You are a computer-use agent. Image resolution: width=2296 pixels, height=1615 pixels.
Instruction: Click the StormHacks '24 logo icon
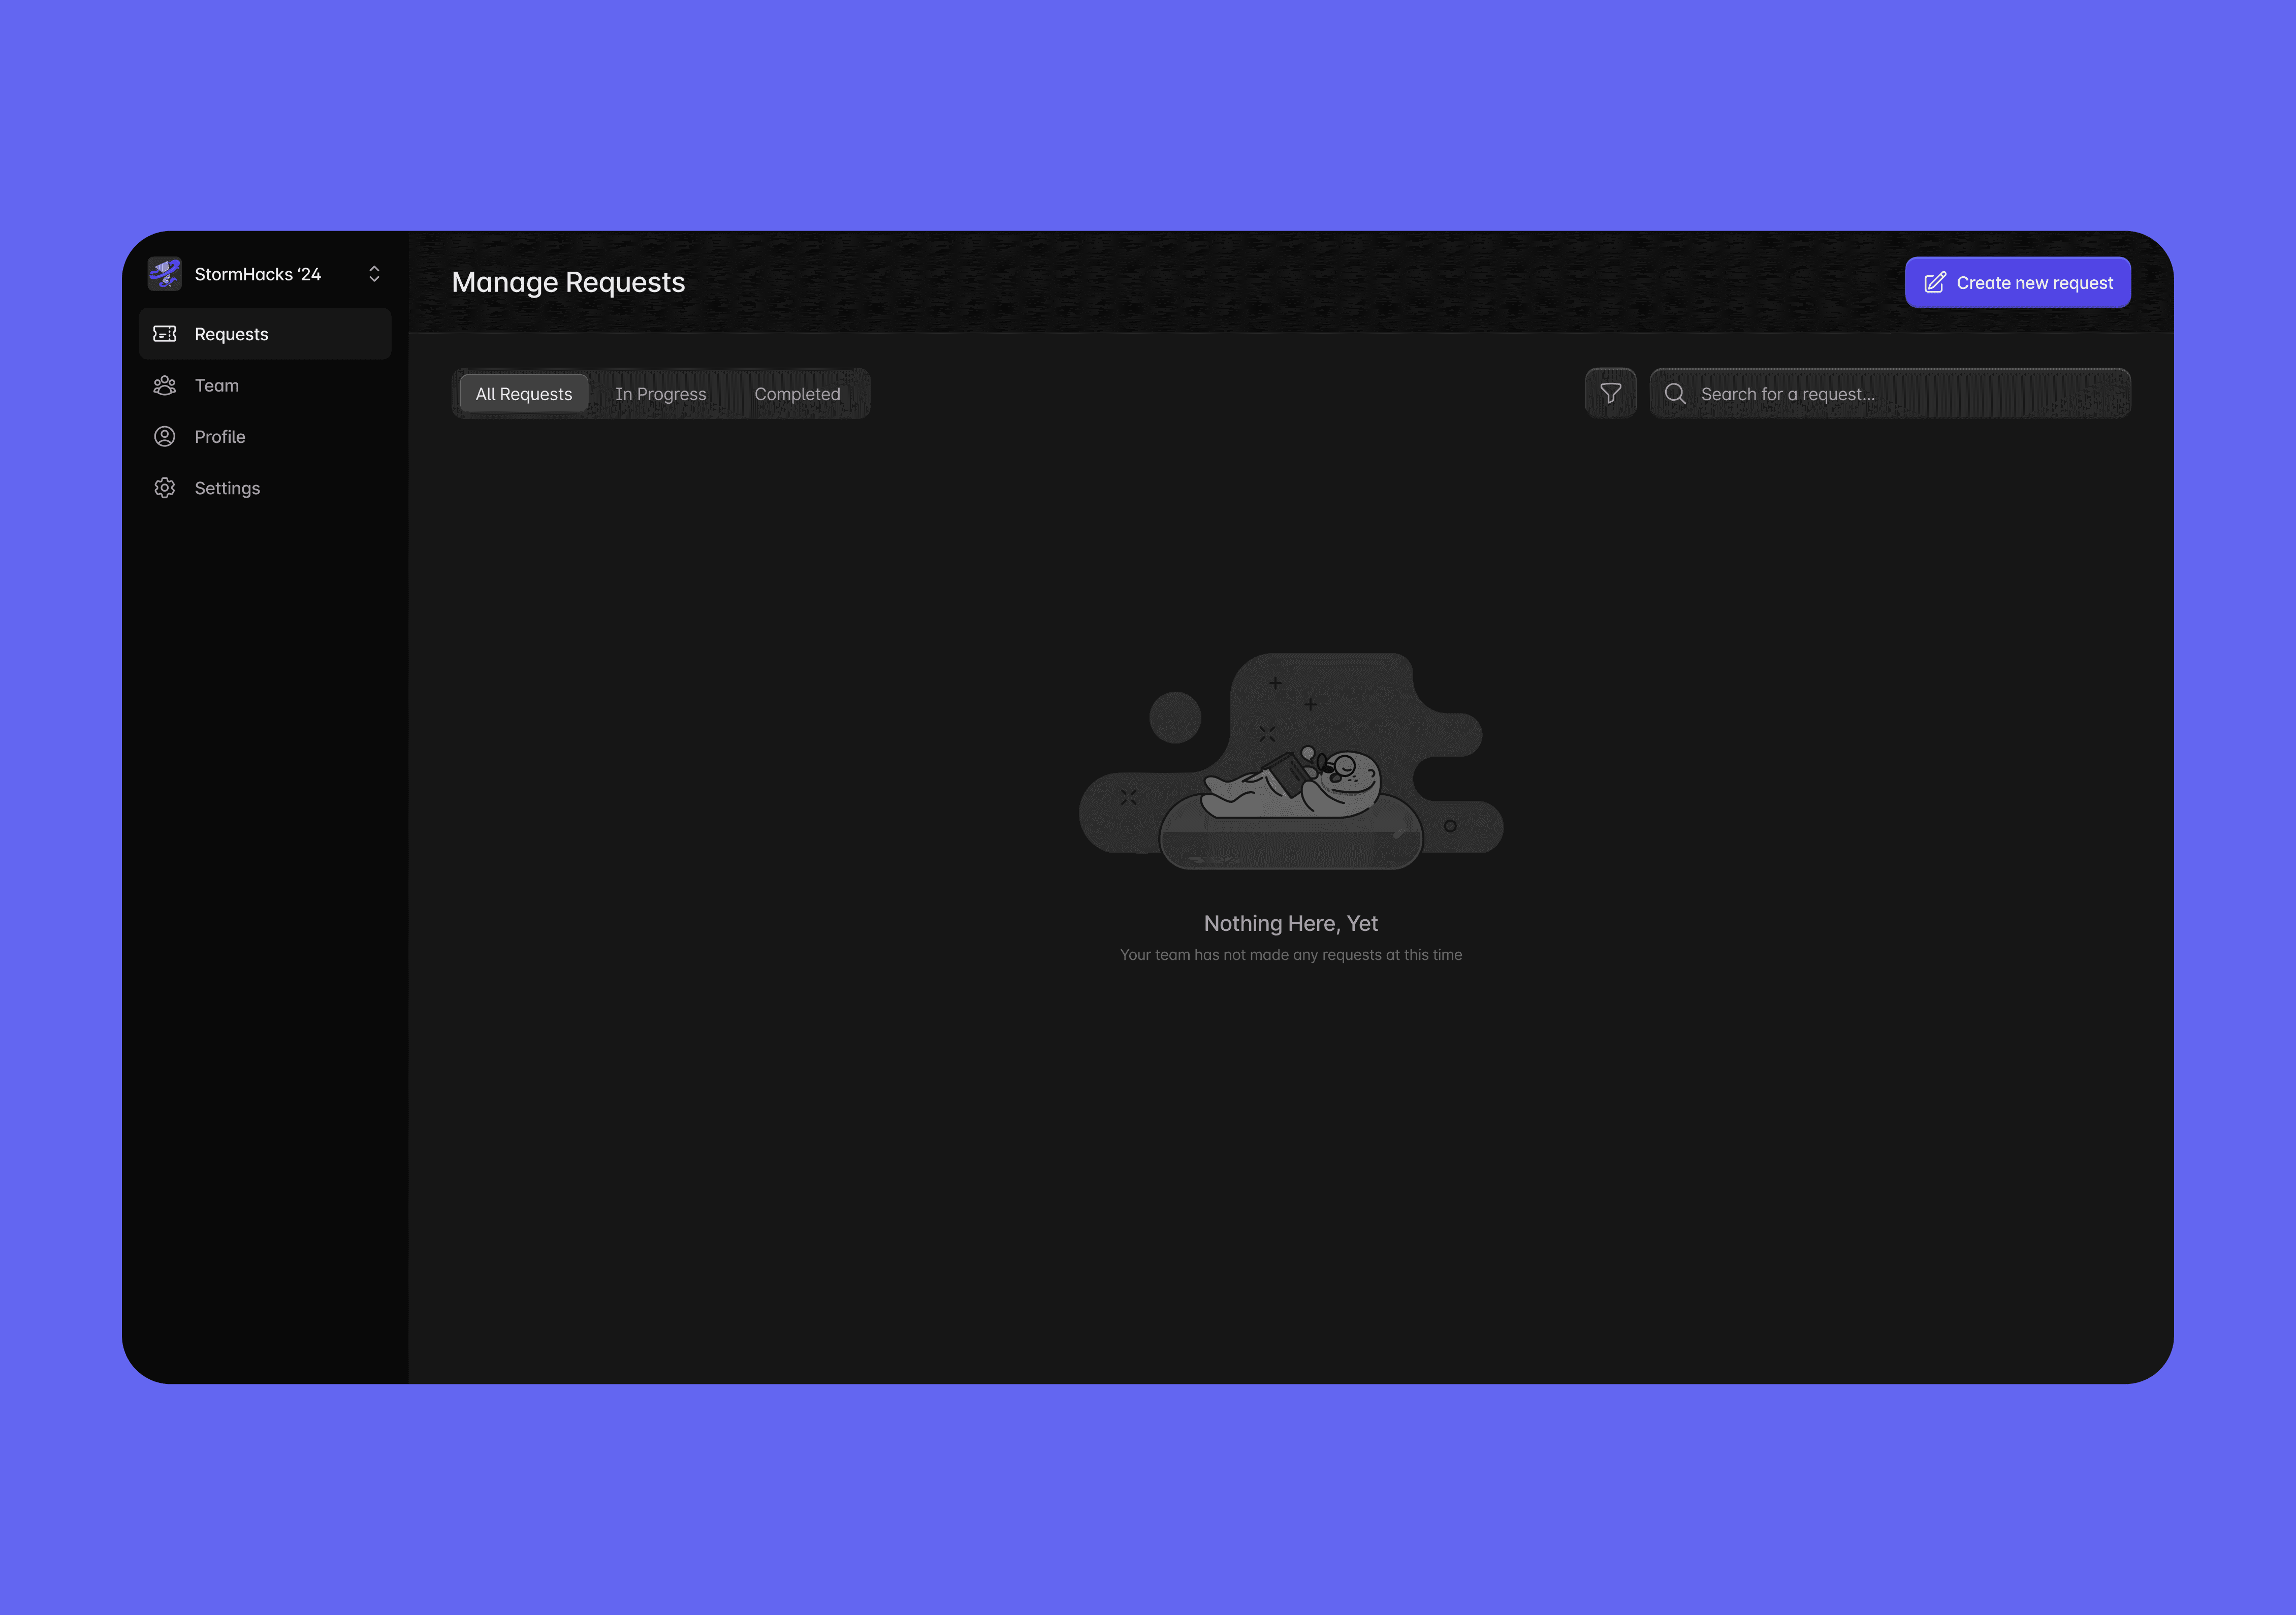tap(164, 274)
